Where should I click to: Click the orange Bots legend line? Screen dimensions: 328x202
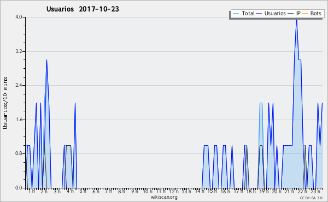(305, 14)
